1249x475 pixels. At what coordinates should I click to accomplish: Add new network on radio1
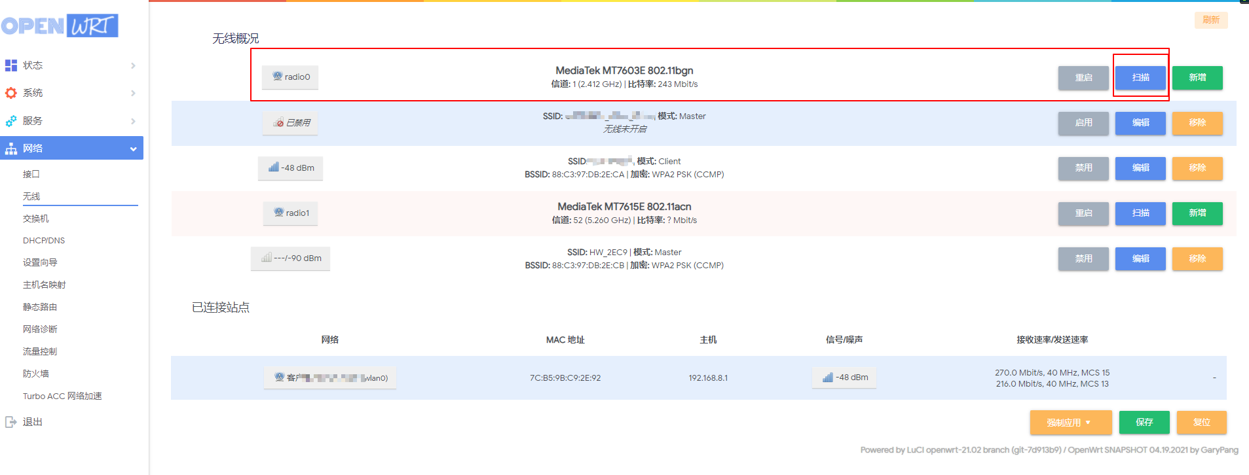tap(1197, 213)
